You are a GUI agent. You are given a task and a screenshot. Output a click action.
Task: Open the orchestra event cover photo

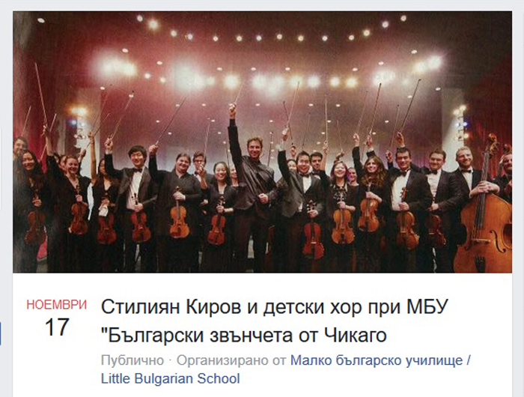click(x=262, y=142)
